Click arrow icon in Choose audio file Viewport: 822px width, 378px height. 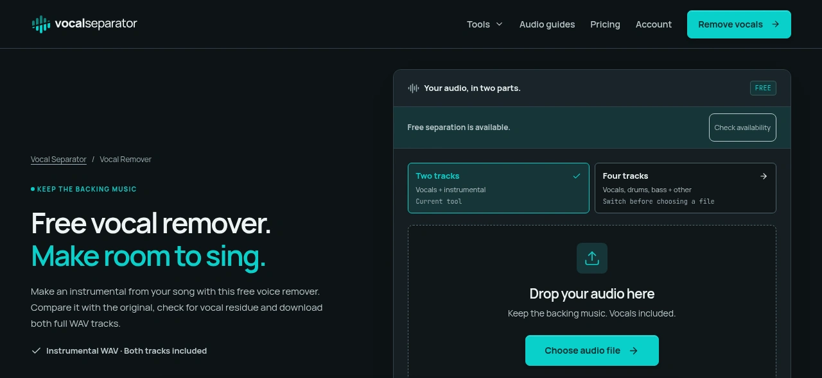point(634,350)
